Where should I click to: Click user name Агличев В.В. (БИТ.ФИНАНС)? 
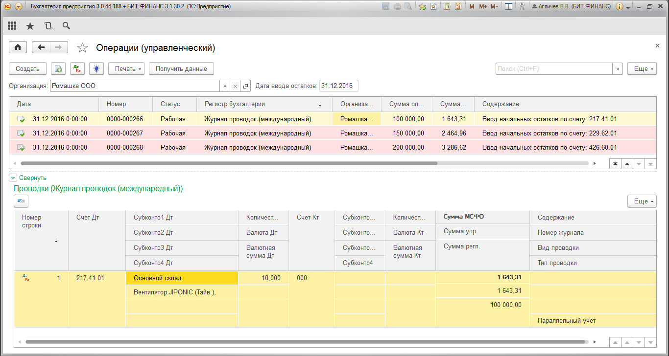tap(571, 6)
